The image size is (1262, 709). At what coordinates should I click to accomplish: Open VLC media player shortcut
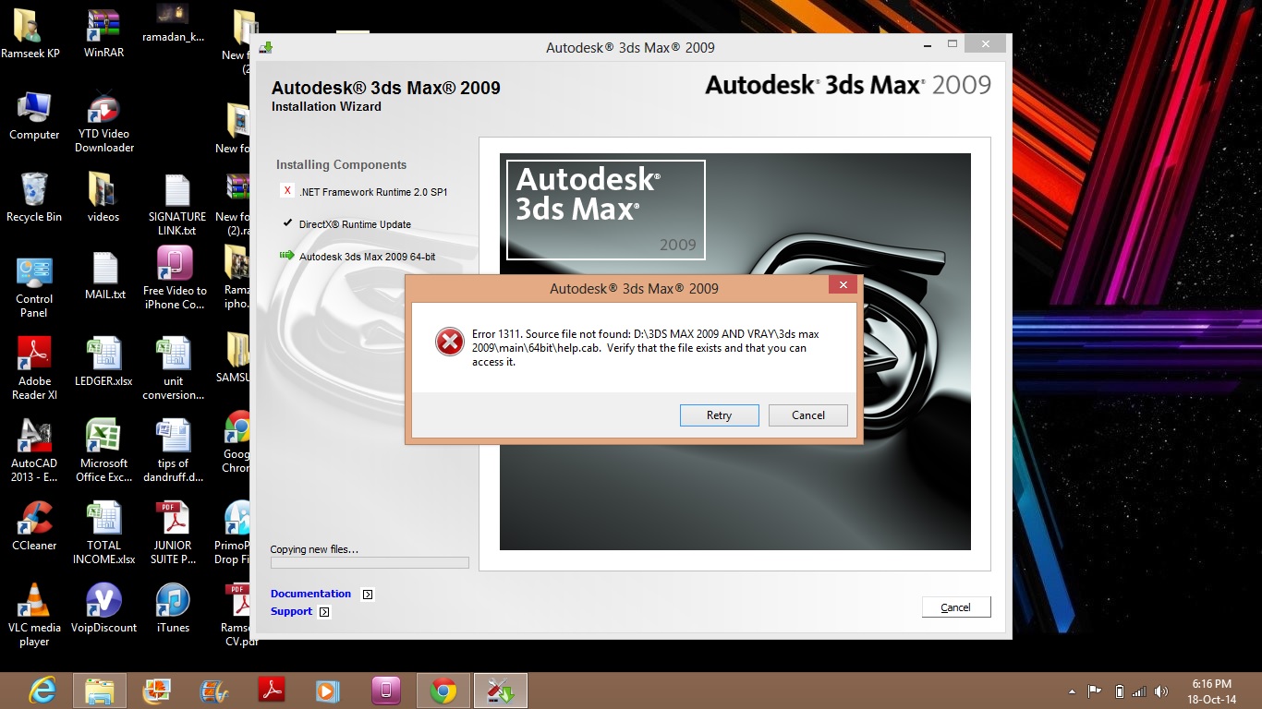click(x=34, y=614)
